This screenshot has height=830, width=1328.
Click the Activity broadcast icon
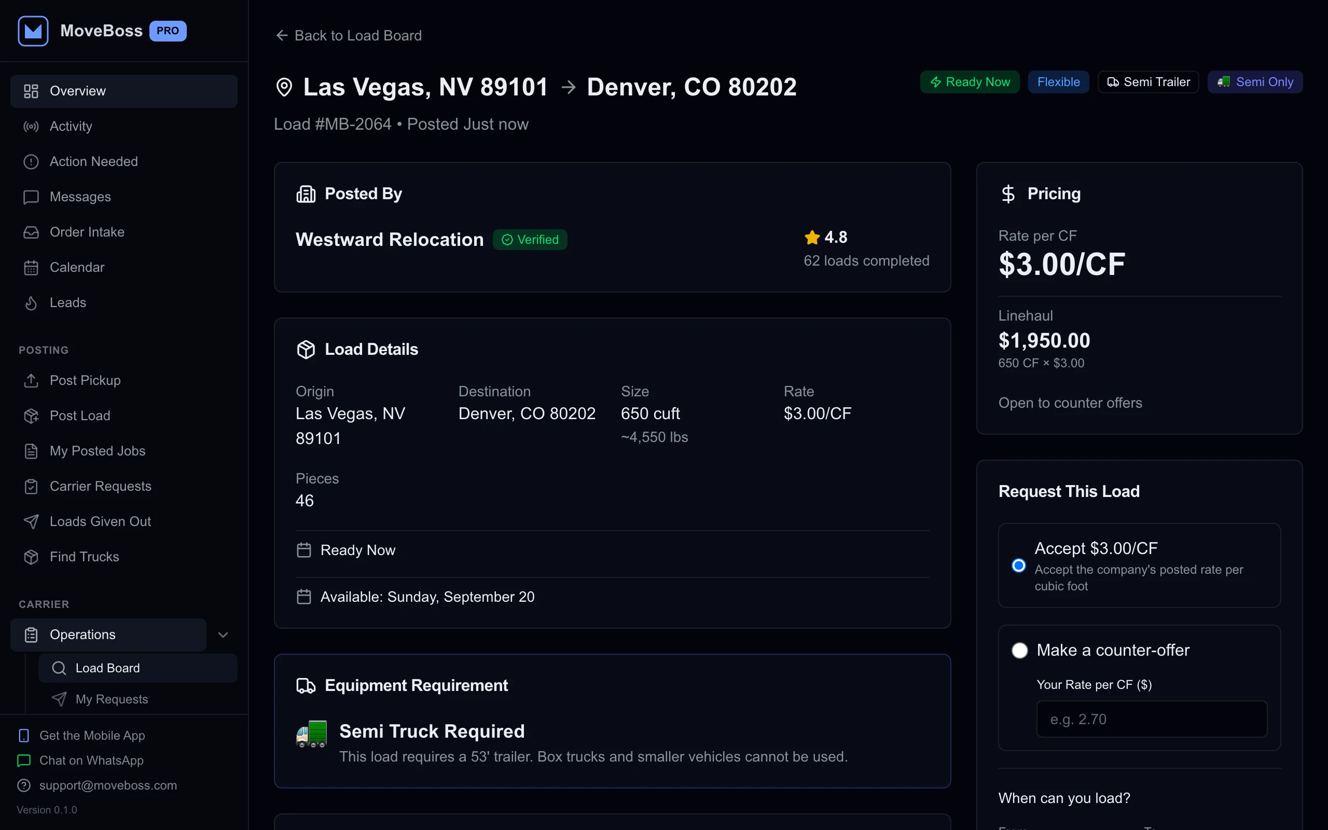pos(31,126)
